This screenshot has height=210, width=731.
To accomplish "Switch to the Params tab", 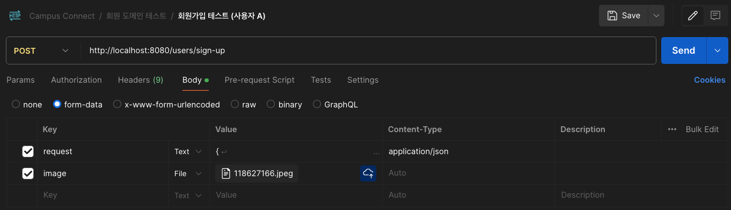I will 20,79.
